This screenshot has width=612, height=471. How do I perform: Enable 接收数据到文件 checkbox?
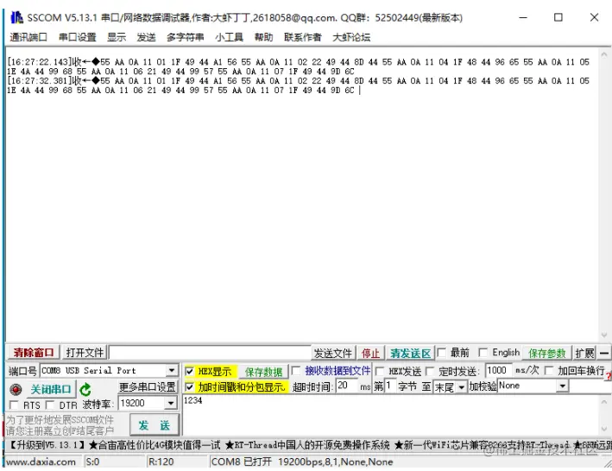tap(296, 370)
